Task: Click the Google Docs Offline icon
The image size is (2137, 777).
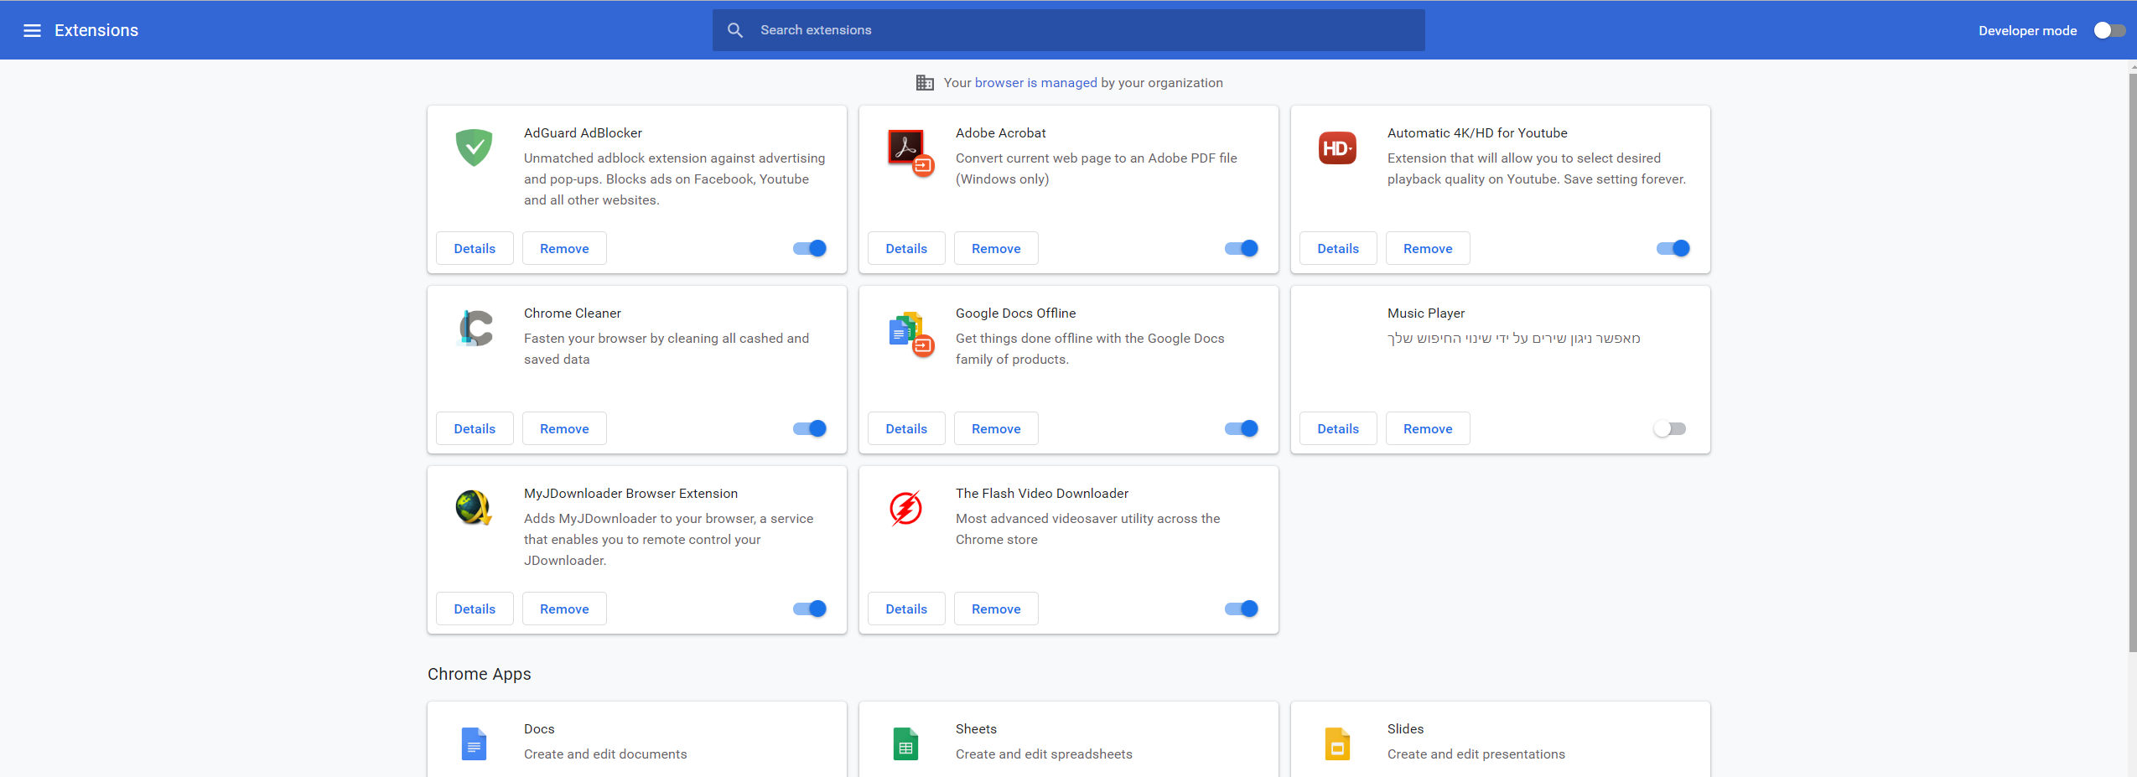Action: click(910, 333)
